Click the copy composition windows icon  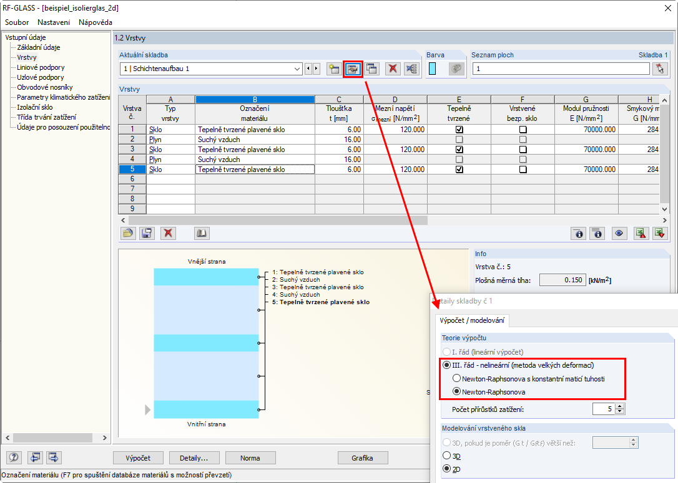click(371, 69)
